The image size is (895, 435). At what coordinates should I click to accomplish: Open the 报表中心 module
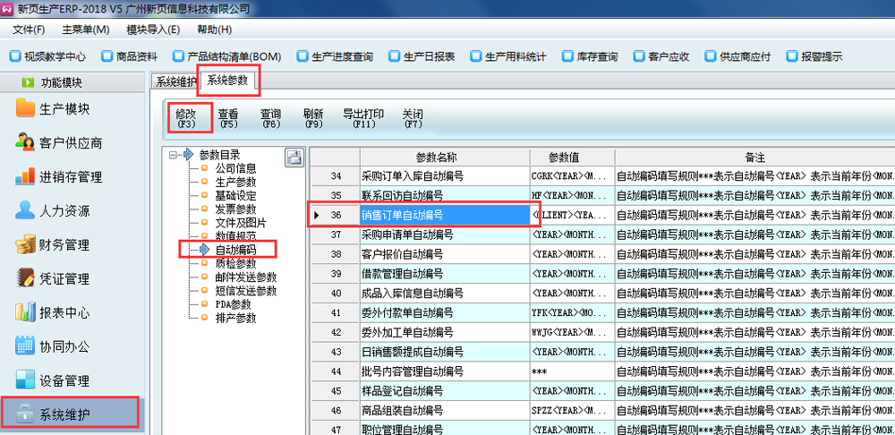[64, 313]
